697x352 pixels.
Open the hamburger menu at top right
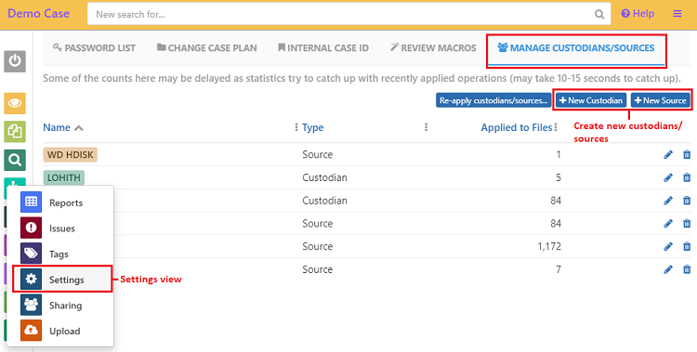coord(677,14)
